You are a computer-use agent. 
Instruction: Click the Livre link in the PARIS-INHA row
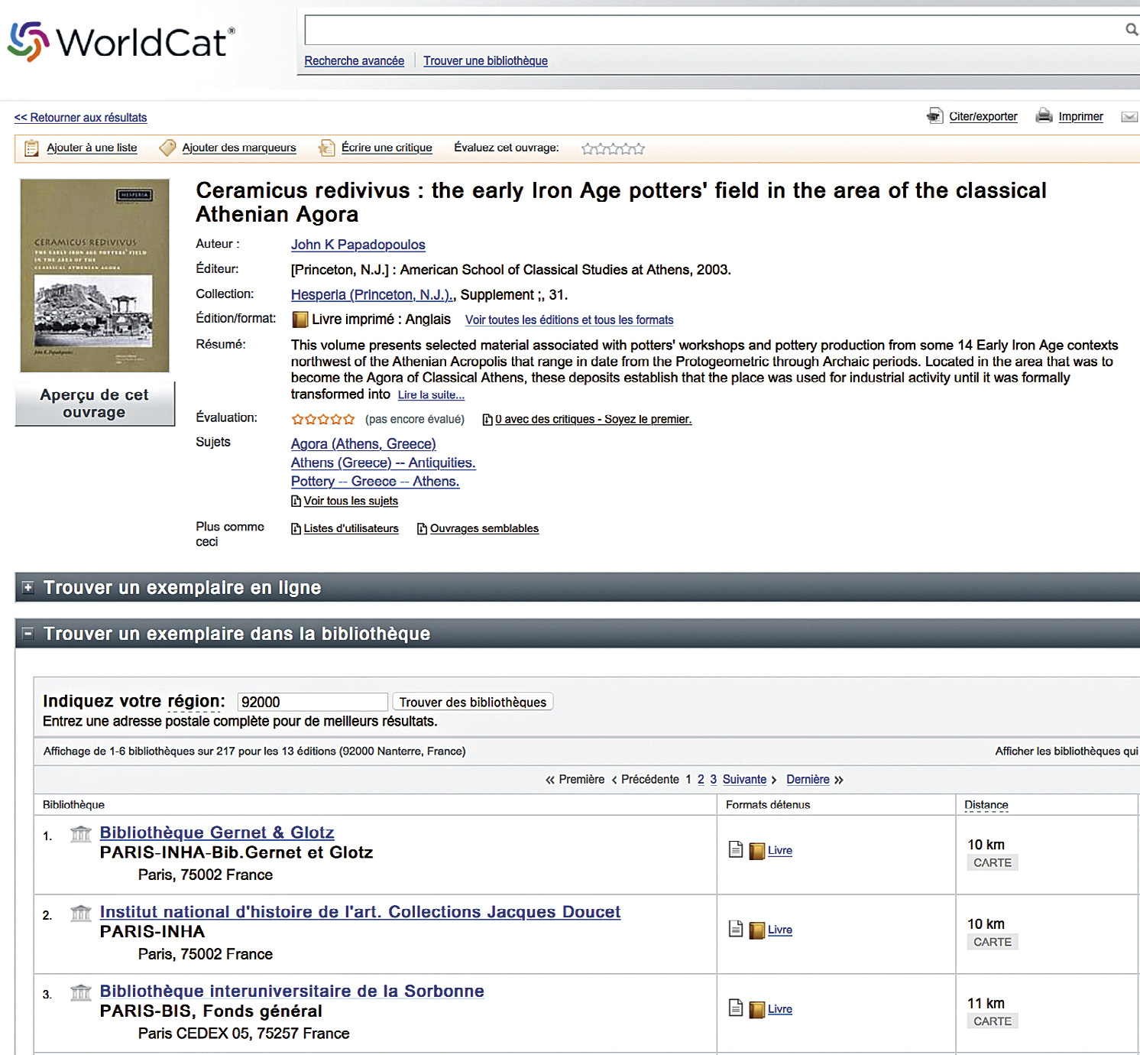coord(780,930)
